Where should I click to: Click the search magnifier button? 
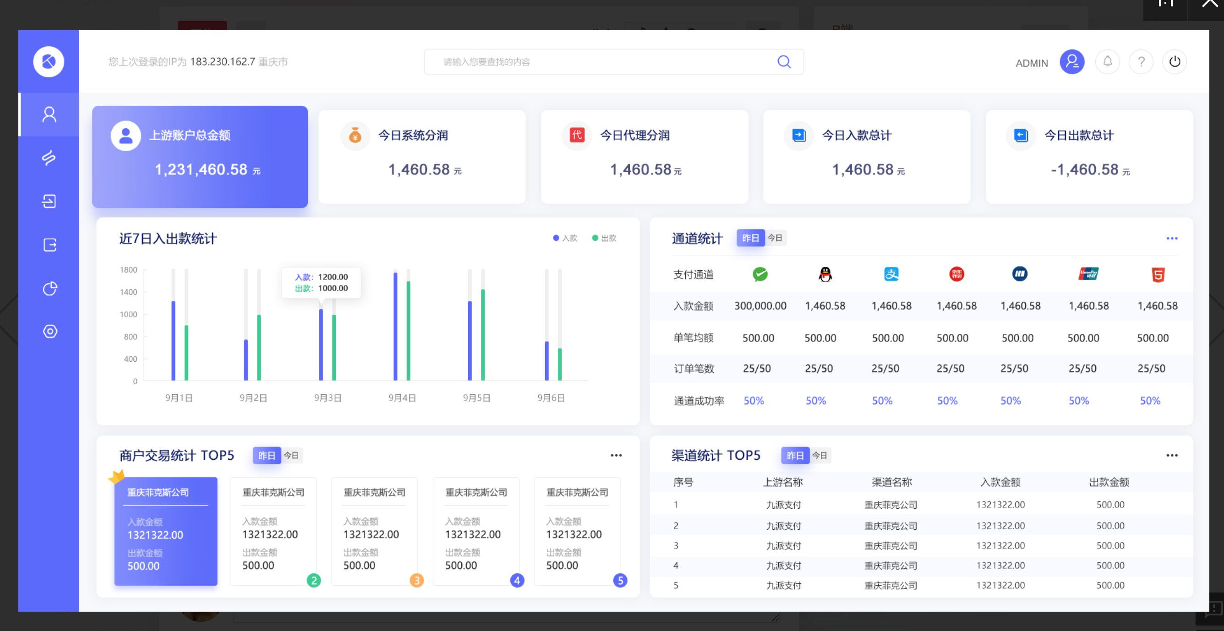coord(784,61)
